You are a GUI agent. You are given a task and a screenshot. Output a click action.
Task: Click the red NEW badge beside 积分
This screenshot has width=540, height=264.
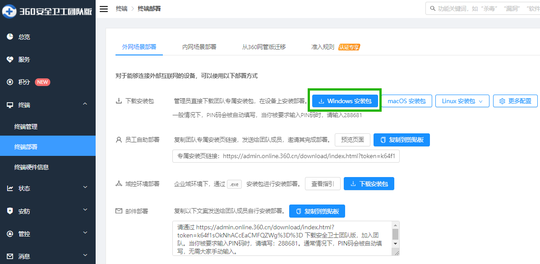pyautogui.click(x=43, y=82)
